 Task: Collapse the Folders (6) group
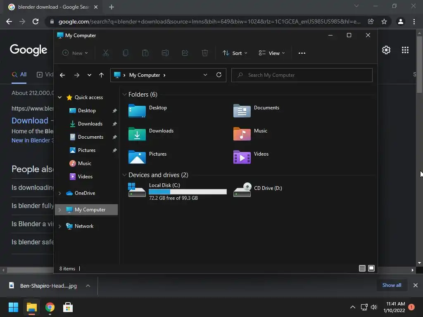pyautogui.click(x=124, y=95)
